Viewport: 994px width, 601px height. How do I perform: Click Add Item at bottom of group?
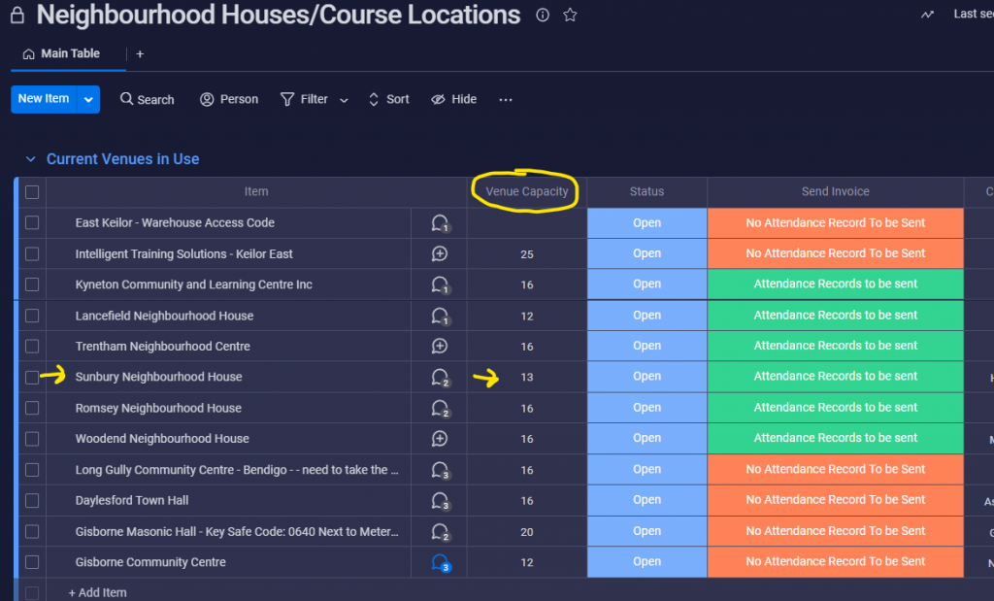pos(98,592)
